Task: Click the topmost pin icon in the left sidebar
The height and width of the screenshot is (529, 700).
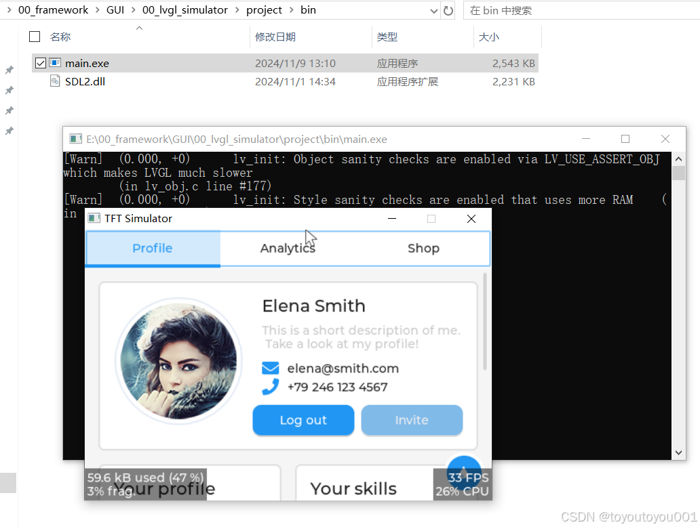Action: pyautogui.click(x=9, y=70)
